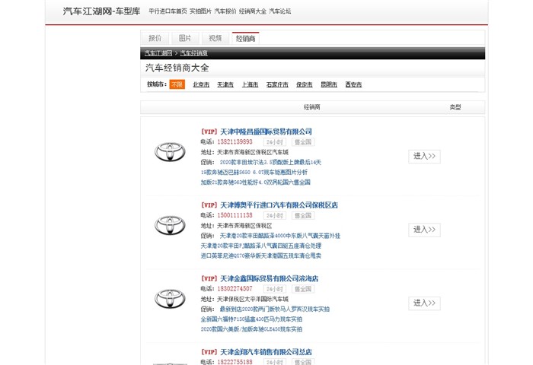Switch to the 图片 tab
The width and height of the screenshot is (533, 365).
[185, 38]
